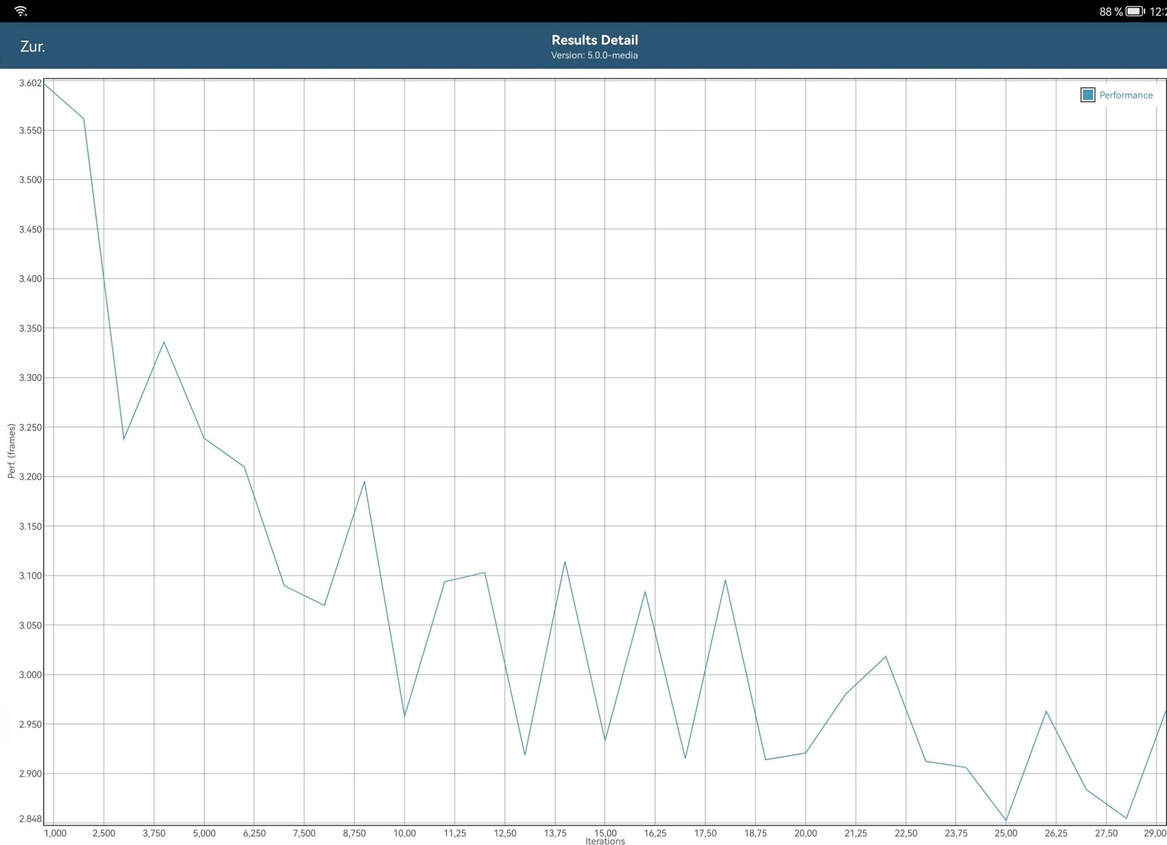Click the battery icon in status bar

click(x=1135, y=11)
